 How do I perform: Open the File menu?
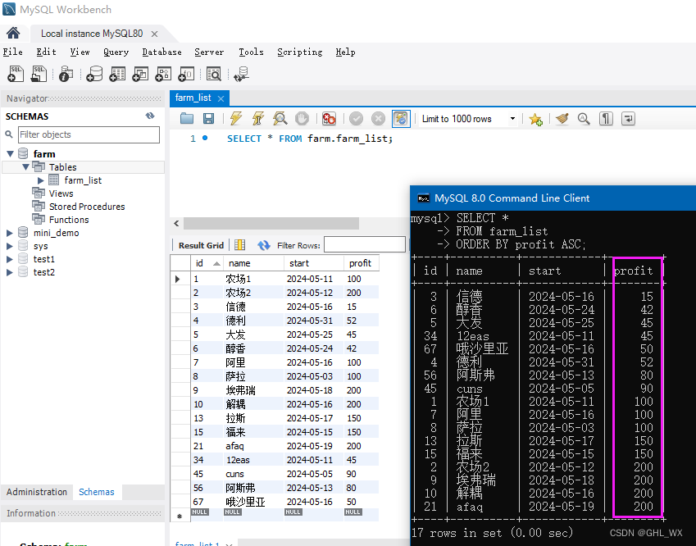click(x=13, y=52)
